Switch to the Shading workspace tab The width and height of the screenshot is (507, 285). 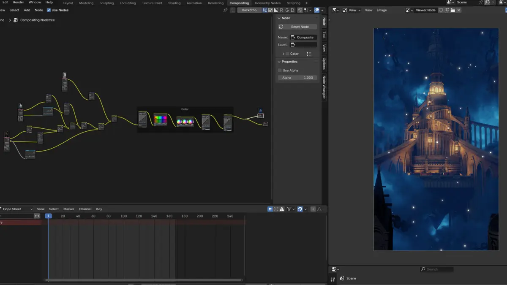pyautogui.click(x=174, y=3)
